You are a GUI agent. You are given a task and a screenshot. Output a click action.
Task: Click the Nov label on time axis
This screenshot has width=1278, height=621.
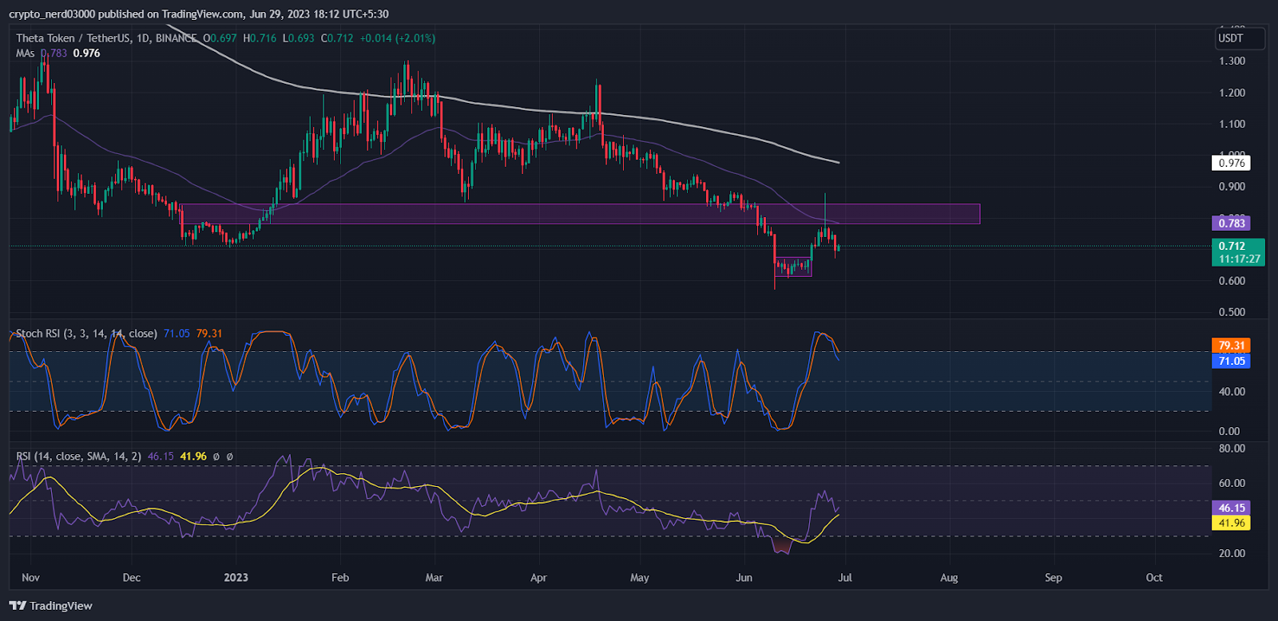tap(30, 578)
